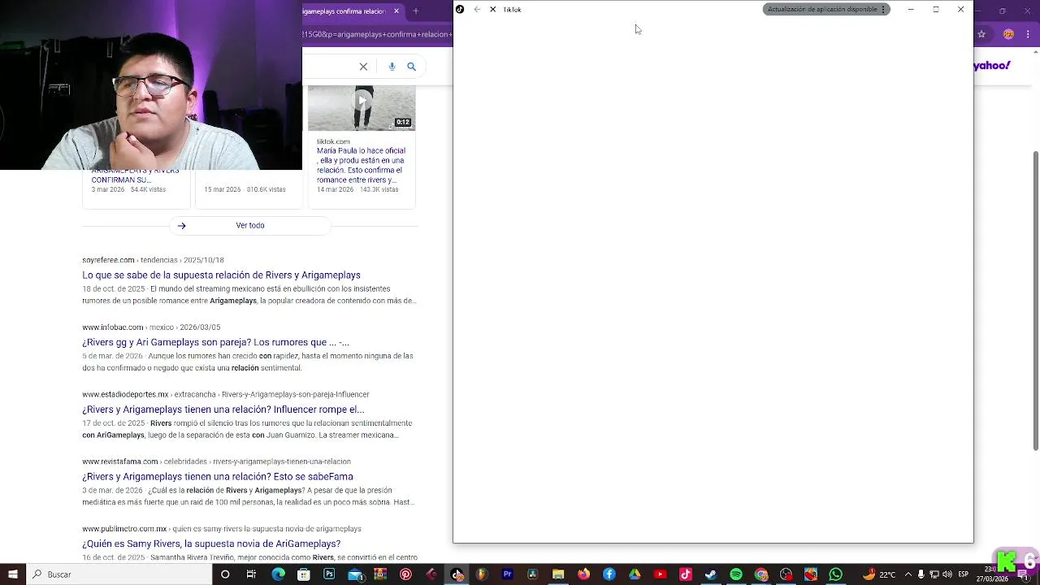Click the browser address bar URL
This screenshot has width=1040, height=585.
pos(377,34)
